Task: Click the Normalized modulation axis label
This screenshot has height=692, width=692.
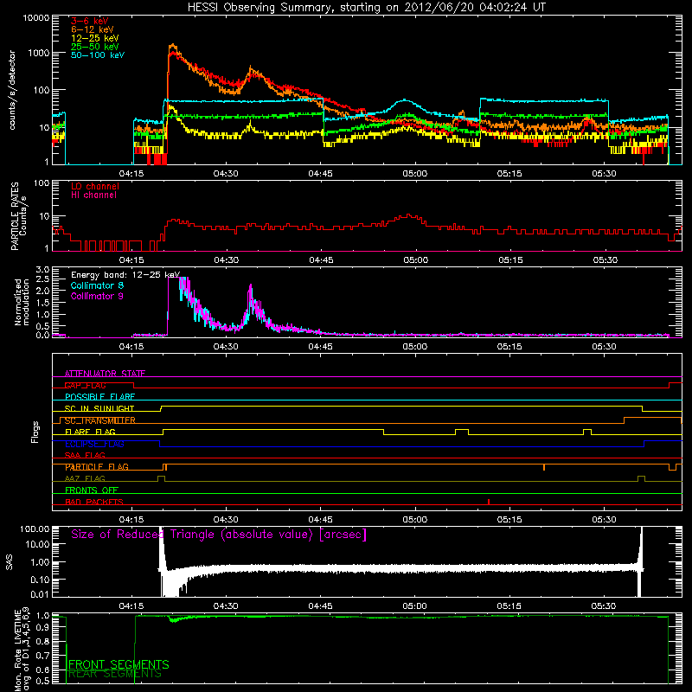Action: pos(22,302)
